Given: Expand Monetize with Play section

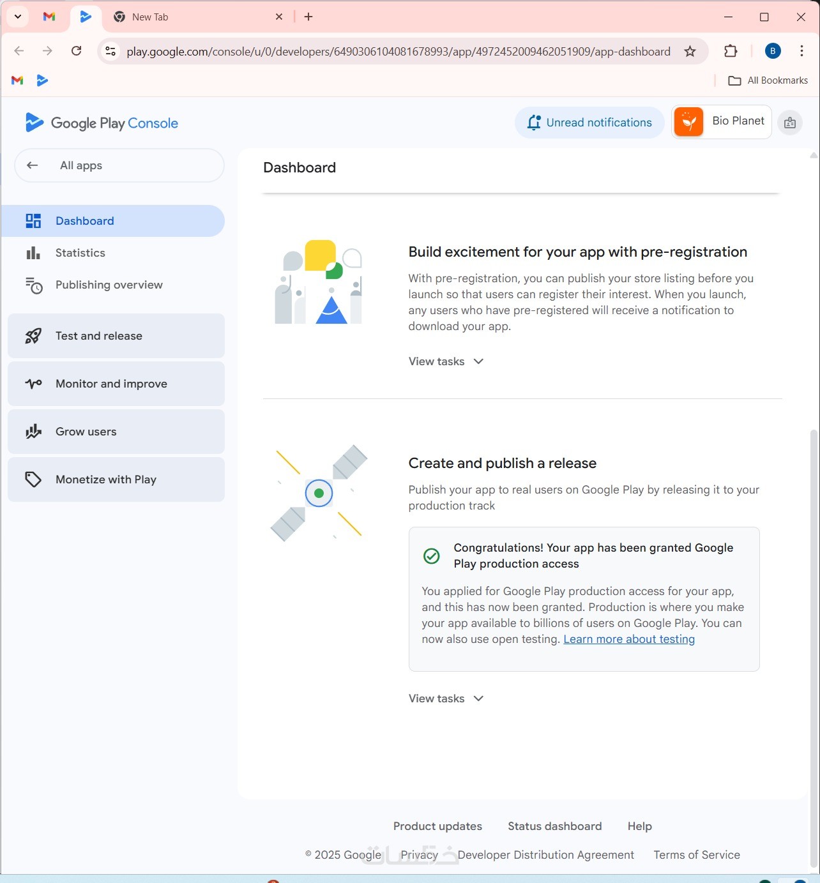Looking at the screenshot, I should pyautogui.click(x=116, y=479).
